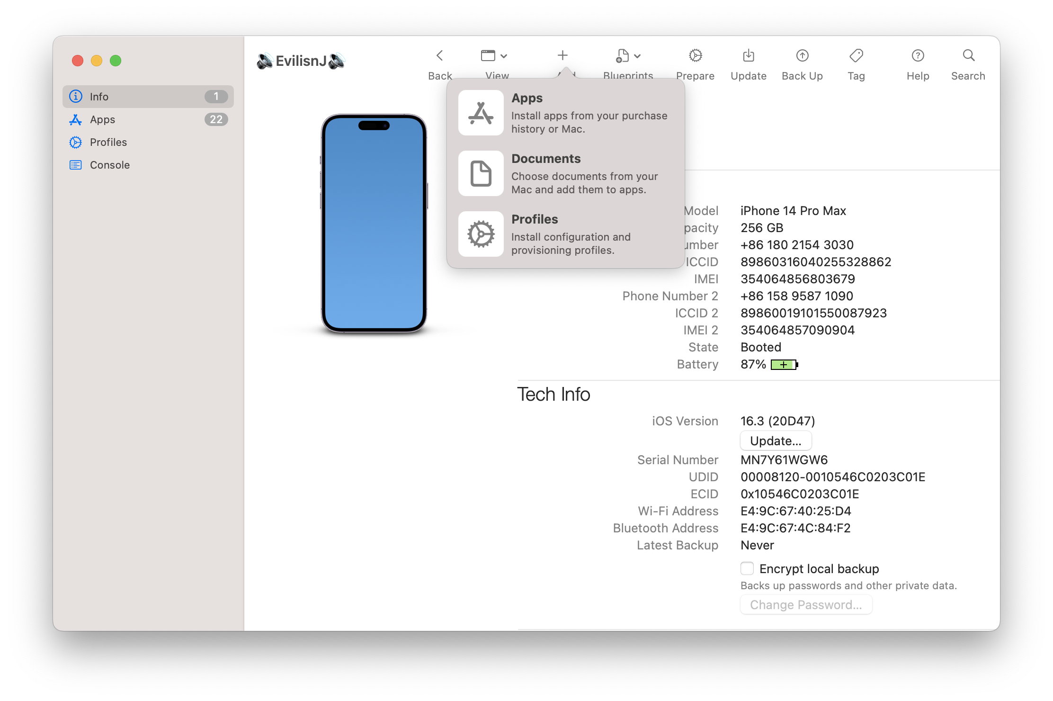Click the Update... button for iOS version
This screenshot has width=1053, height=701.
point(775,440)
